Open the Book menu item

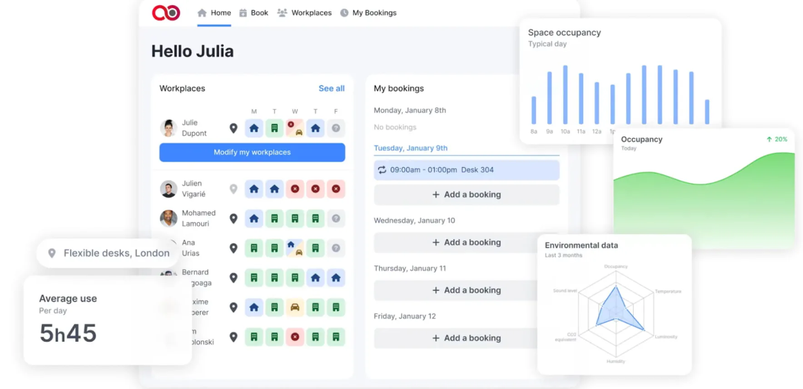253,13
